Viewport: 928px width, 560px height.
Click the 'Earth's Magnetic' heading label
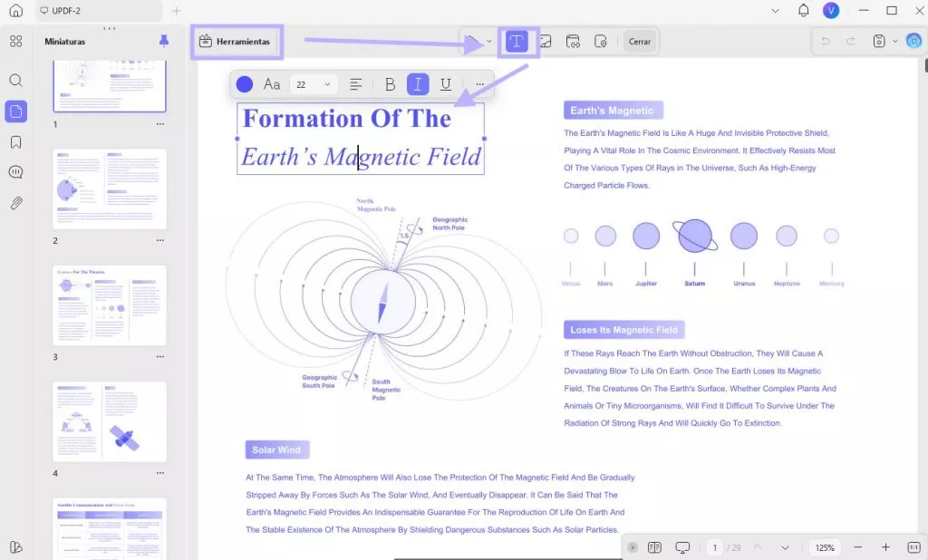[613, 111]
